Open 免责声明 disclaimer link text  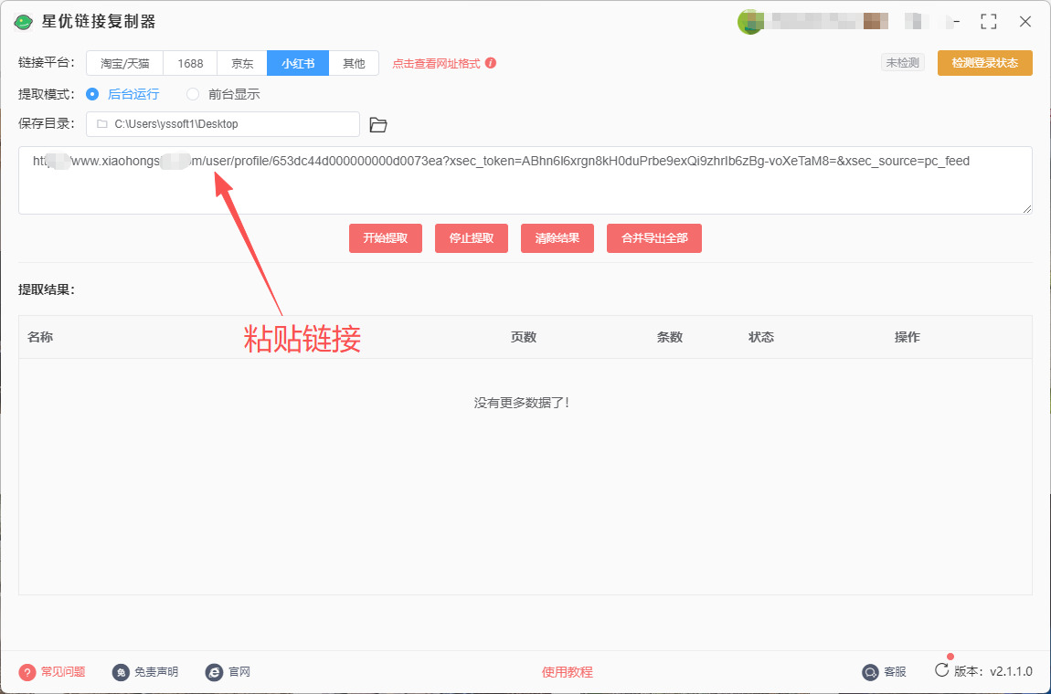point(156,672)
